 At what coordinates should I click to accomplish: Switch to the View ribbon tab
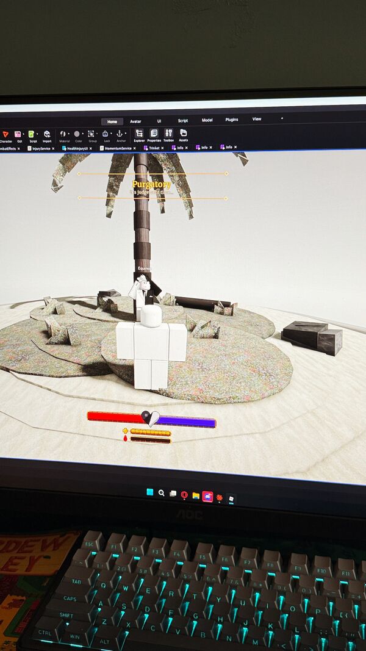tap(257, 119)
